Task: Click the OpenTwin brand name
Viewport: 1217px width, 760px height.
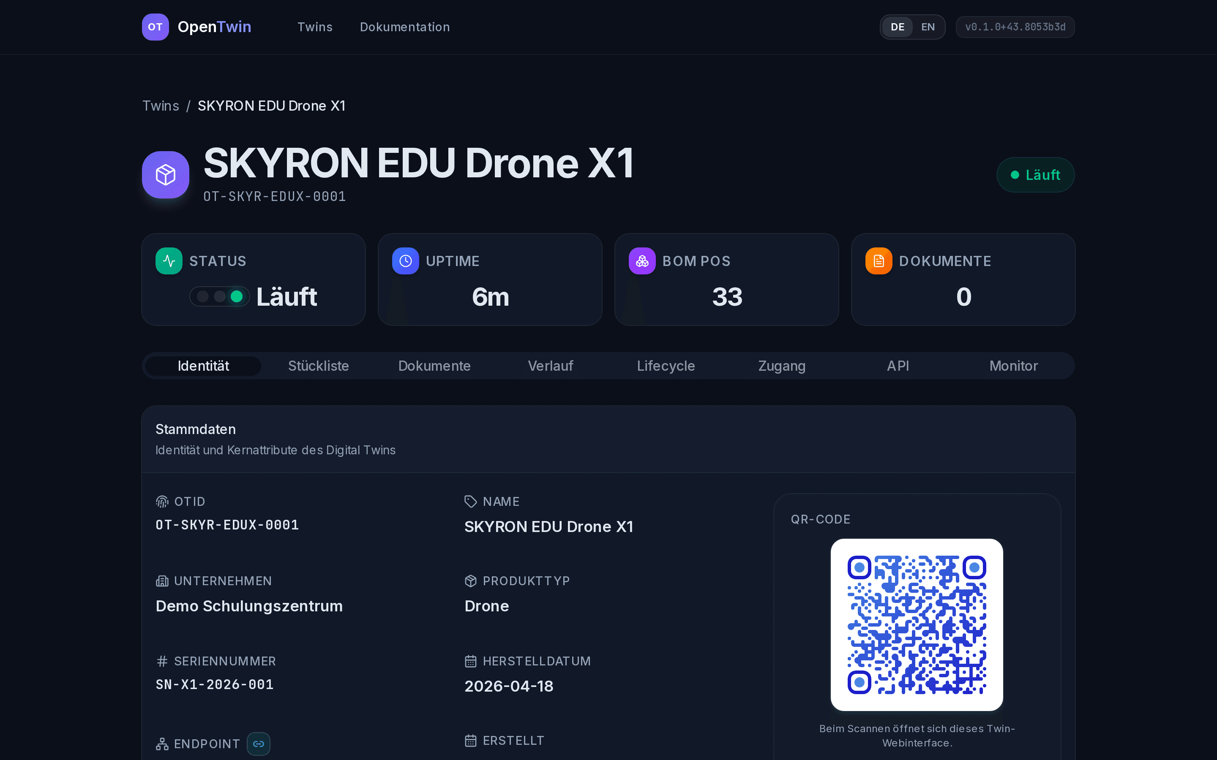Action: pos(214,27)
